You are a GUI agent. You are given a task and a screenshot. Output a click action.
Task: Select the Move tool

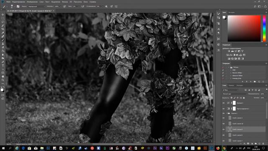[3, 15]
